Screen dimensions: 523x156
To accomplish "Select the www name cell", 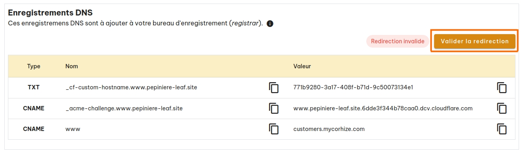I will [73, 129].
